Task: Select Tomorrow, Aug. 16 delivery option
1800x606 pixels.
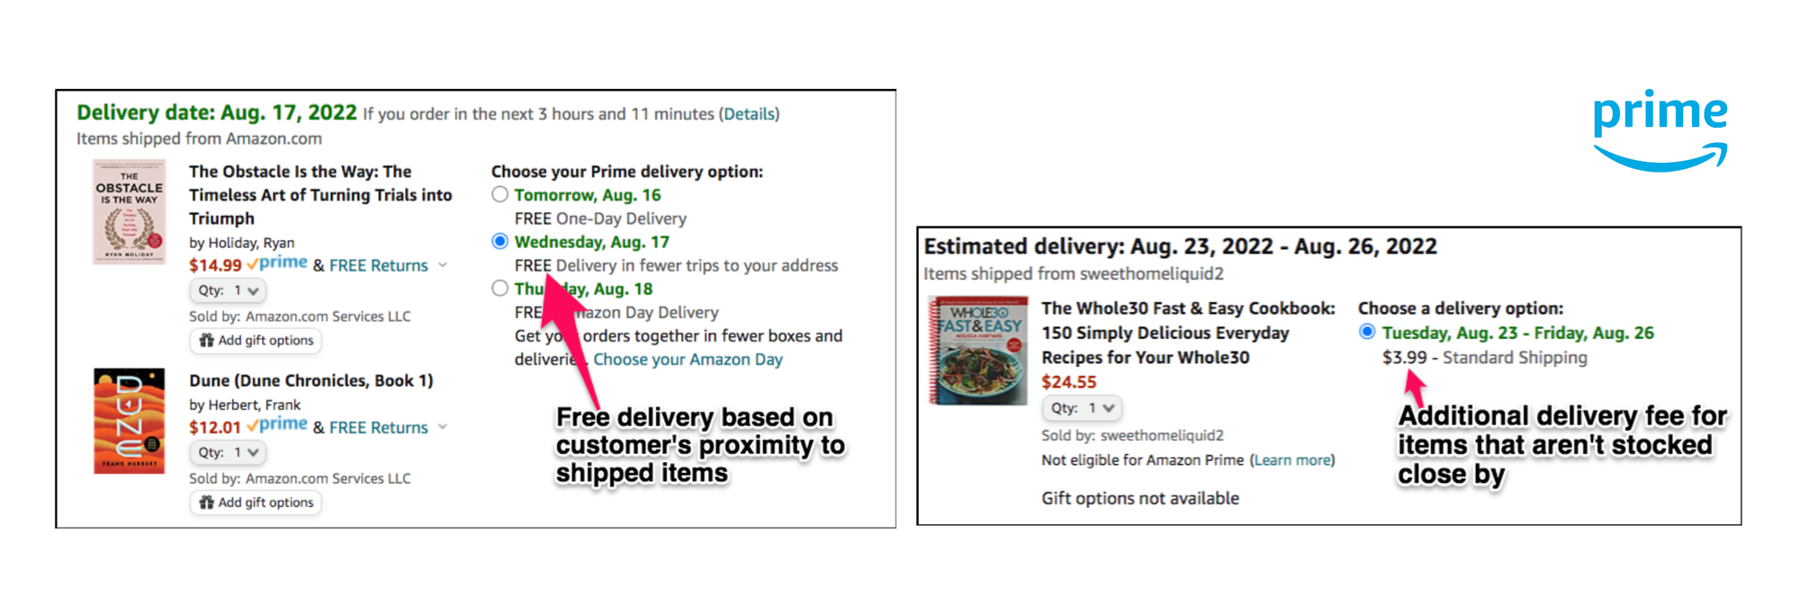Action: (500, 194)
